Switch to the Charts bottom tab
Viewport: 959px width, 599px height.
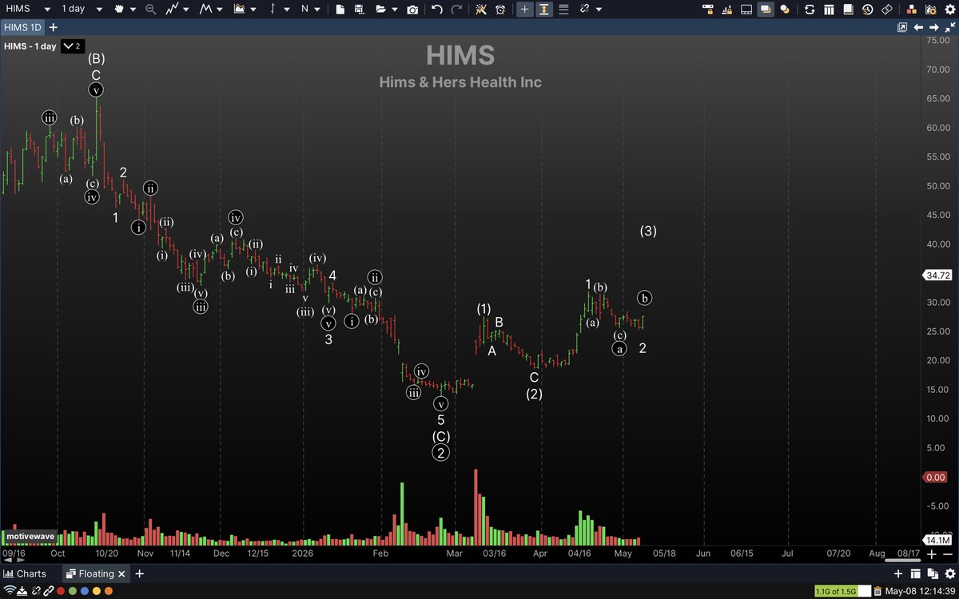pyautogui.click(x=25, y=573)
